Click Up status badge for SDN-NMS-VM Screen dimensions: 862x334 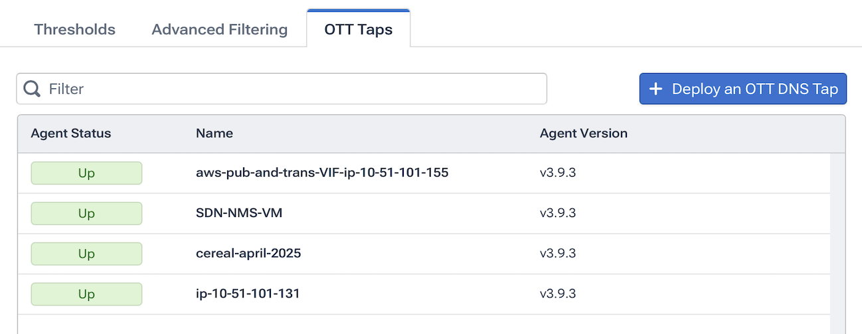(x=86, y=213)
